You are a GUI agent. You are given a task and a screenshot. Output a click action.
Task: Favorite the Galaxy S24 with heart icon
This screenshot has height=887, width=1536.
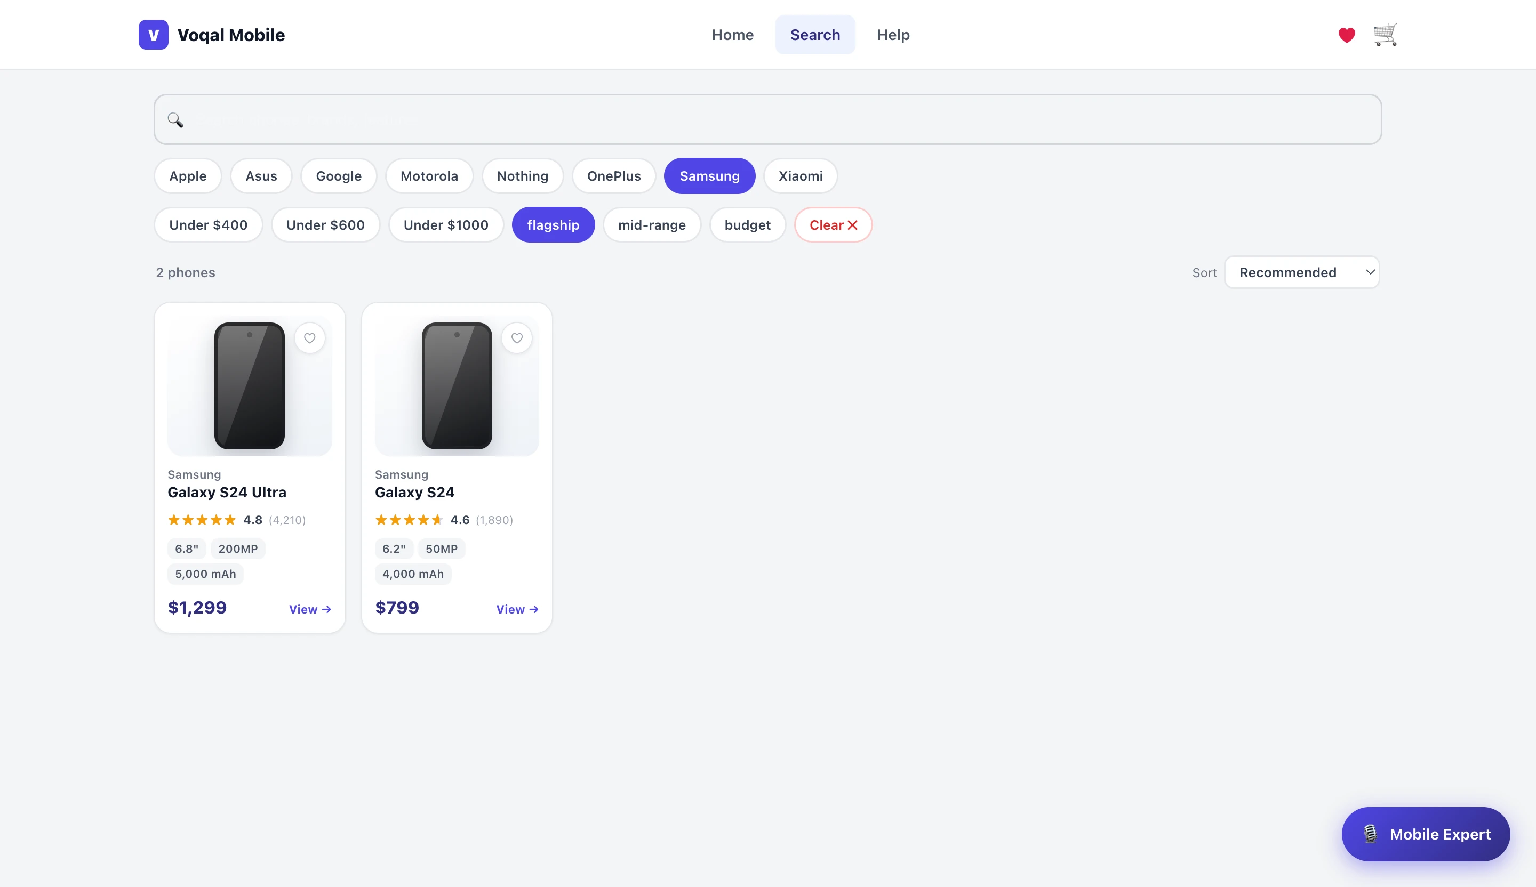tap(517, 338)
